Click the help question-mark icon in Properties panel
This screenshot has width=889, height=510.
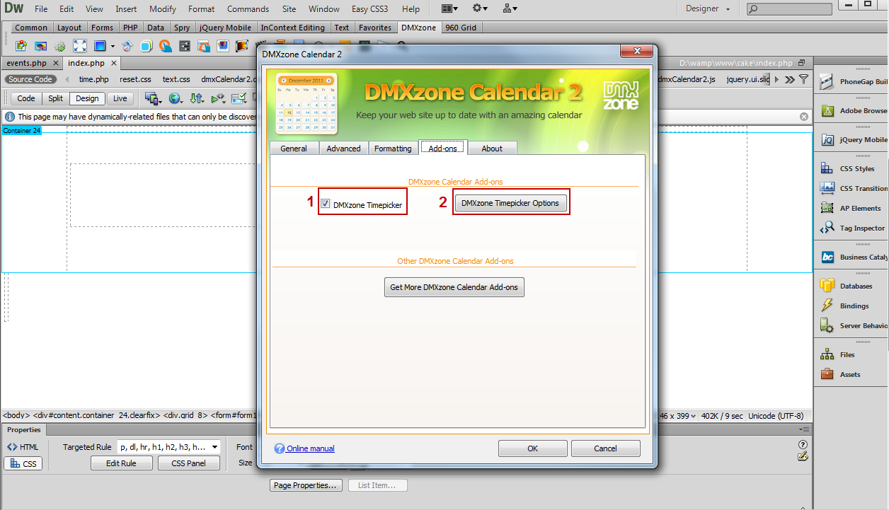tap(803, 445)
